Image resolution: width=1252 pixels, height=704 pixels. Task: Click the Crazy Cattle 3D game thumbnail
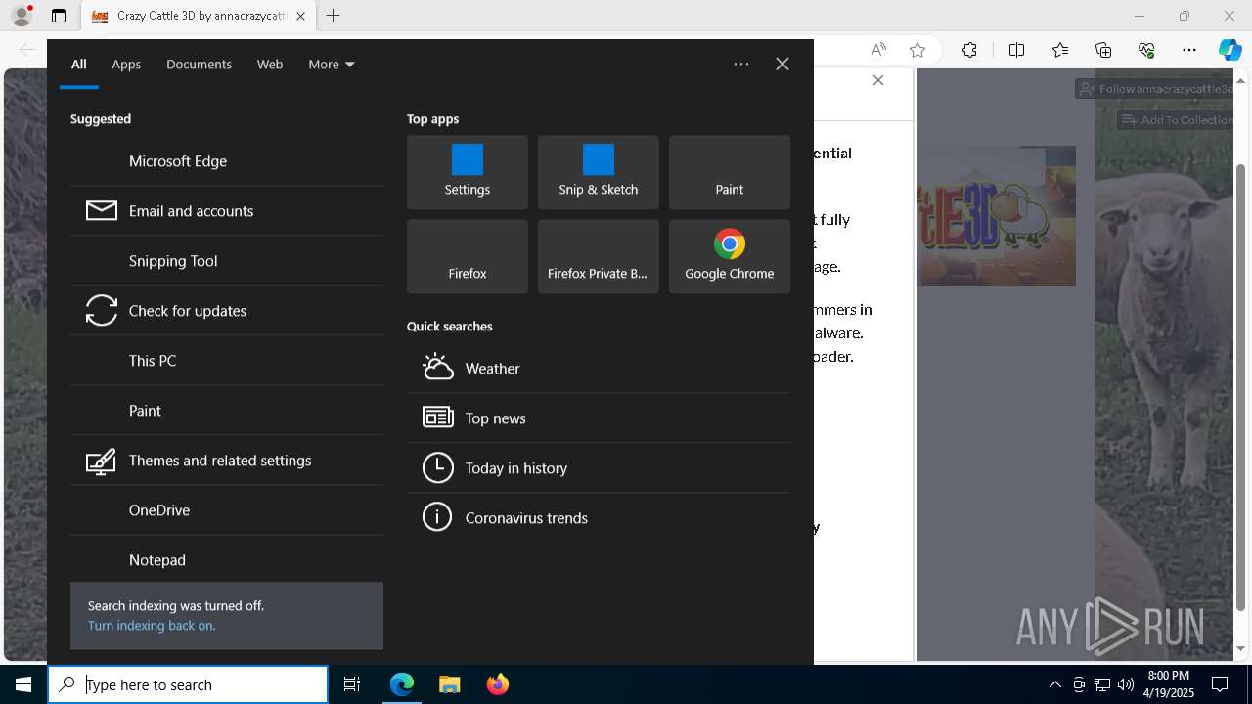[997, 216]
